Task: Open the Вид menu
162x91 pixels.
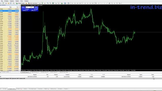Action: point(2,1)
